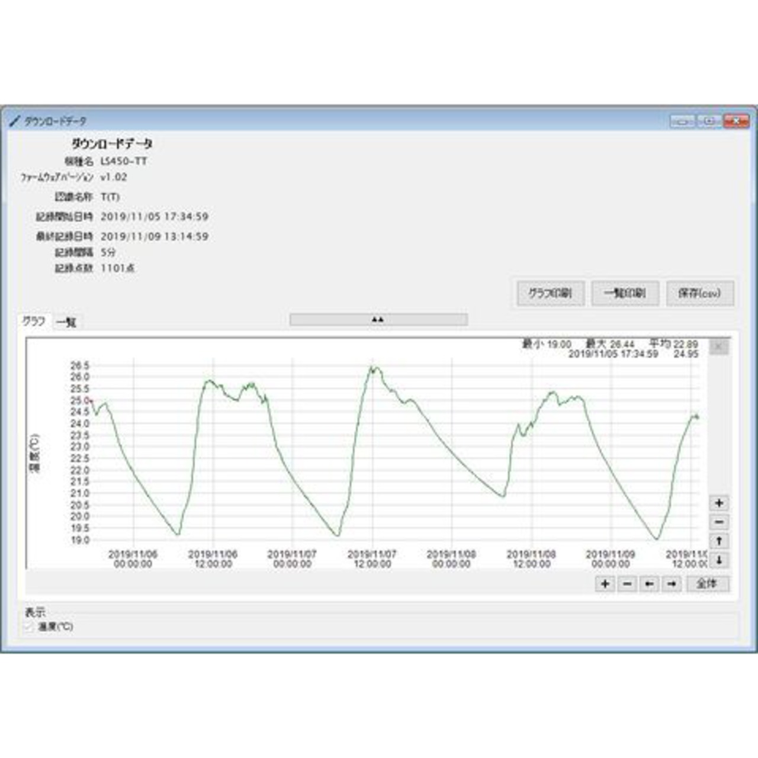The image size is (758, 758).
Task: Switch to the 一覧 tab
Action: click(66, 322)
